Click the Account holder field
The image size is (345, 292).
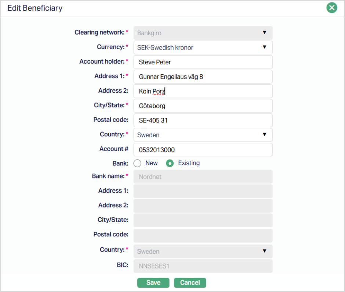pos(203,62)
